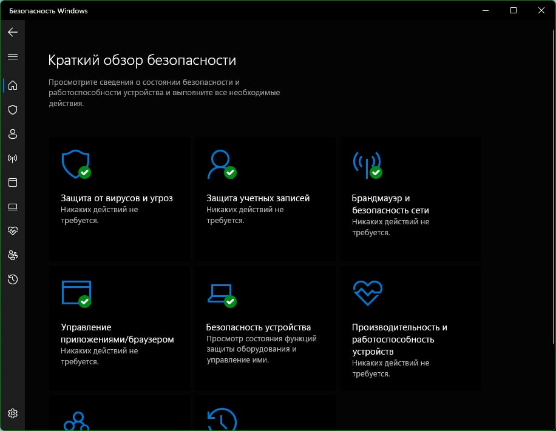Click the large laptop device security icon
556x431 pixels.
pos(222,295)
